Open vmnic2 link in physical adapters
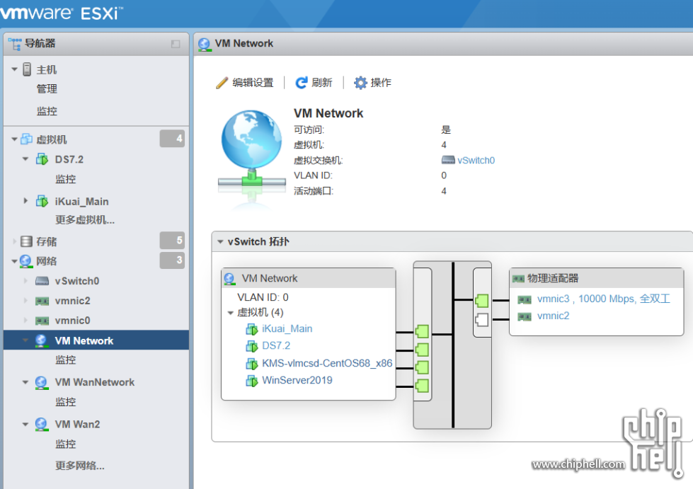 [x=554, y=316]
